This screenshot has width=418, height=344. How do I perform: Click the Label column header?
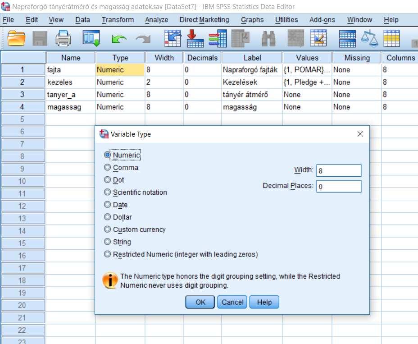252,58
